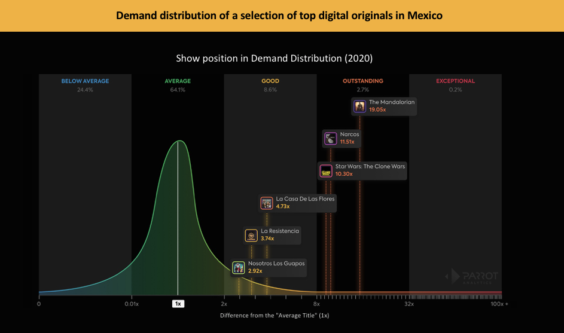Click the 0 axis origin label

[x=39, y=304]
